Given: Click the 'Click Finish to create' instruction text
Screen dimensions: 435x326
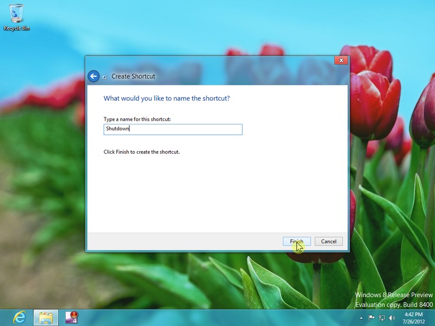Looking at the screenshot, I should pyautogui.click(x=141, y=152).
